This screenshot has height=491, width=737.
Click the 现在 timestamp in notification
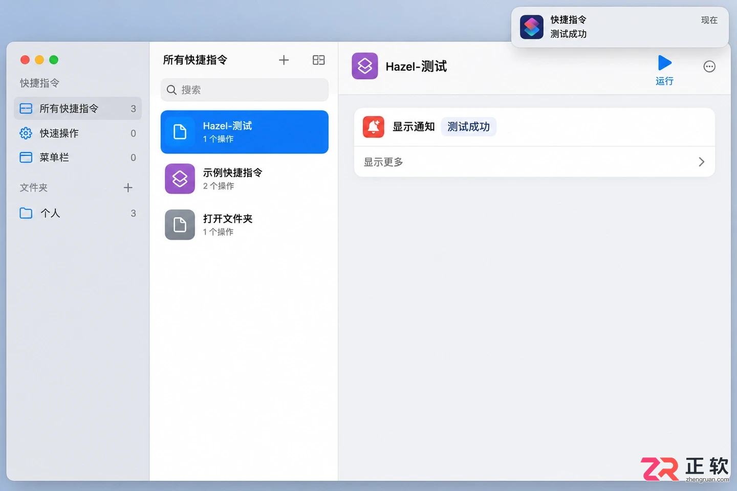pos(709,20)
